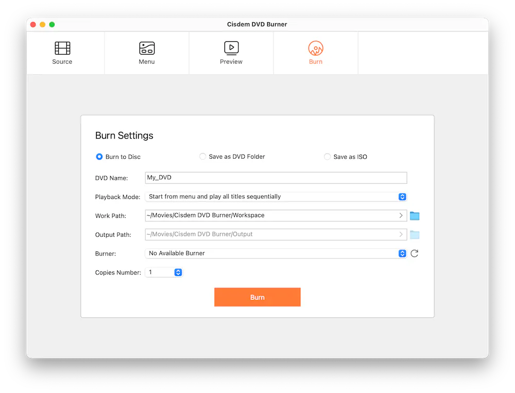Maximize the window with green button
This screenshot has width=515, height=393.
click(52, 24)
